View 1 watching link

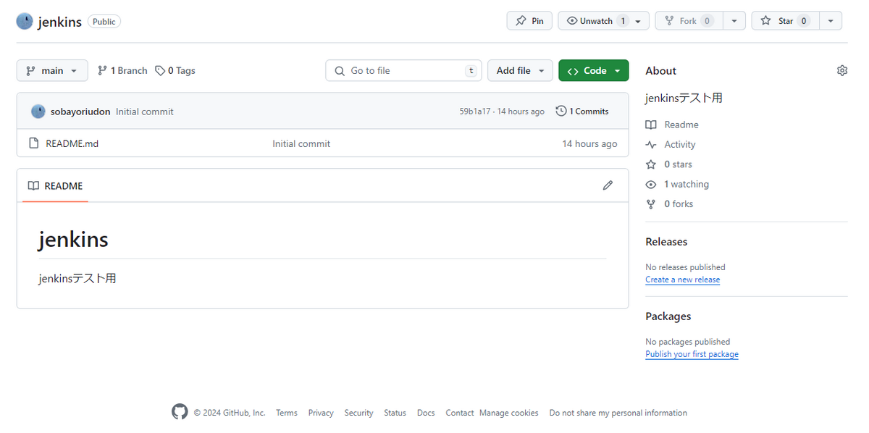[x=677, y=184]
